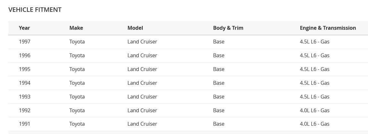The image size is (368, 134).
Task: Select the 1997 year cell
Action: (25, 42)
